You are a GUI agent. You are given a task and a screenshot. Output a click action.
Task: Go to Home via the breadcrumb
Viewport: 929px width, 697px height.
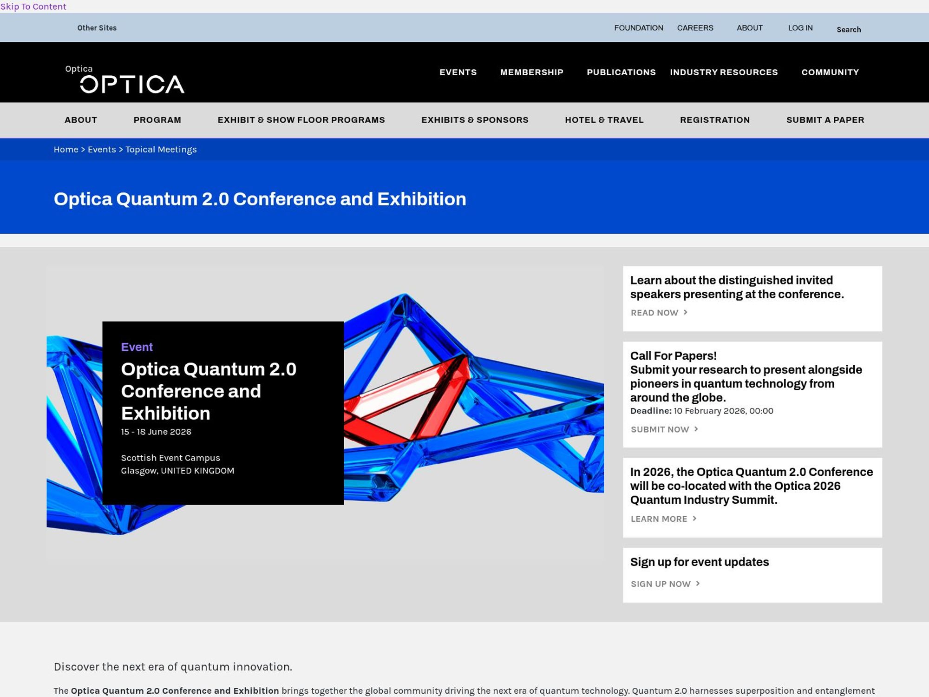click(x=66, y=149)
